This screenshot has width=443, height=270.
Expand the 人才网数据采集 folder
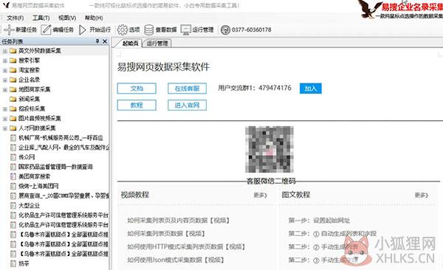tap(5, 128)
